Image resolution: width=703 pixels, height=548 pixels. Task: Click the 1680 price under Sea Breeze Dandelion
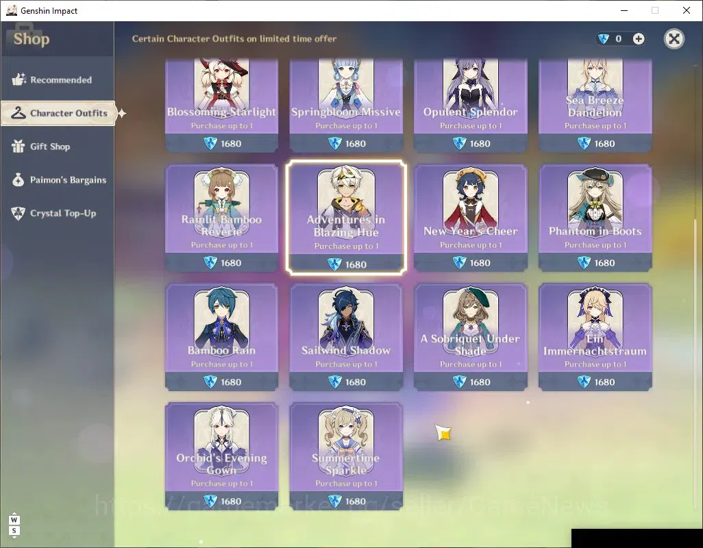pos(604,144)
